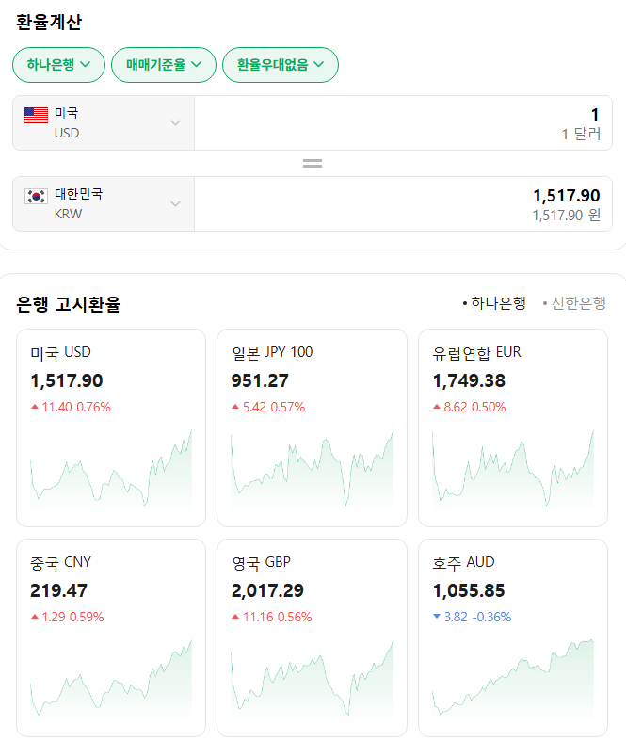Click the red up arrow under EUR rate
This screenshot has width=626, height=741.
437,407
